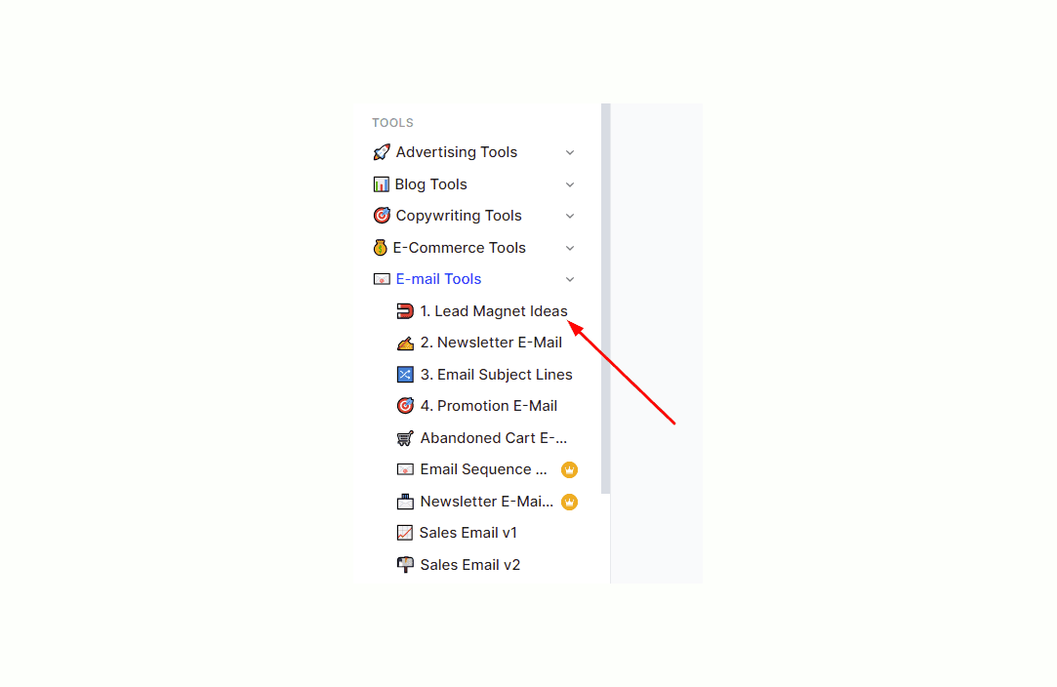Click the rocket icon beside Advertising Tools
Viewport: 1057px width, 687px height.
pyautogui.click(x=381, y=152)
